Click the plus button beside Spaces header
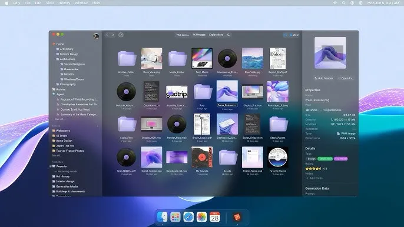The width and height of the screenshot is (404, 227). point(98,126)
